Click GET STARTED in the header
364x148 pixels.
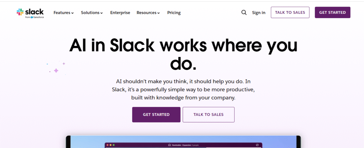pyautogui.click(x=333, y=12)
